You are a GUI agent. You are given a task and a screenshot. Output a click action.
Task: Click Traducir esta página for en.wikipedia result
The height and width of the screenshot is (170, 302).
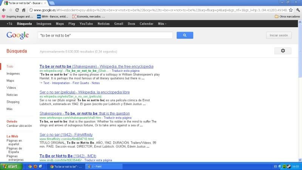pos(126,71)
